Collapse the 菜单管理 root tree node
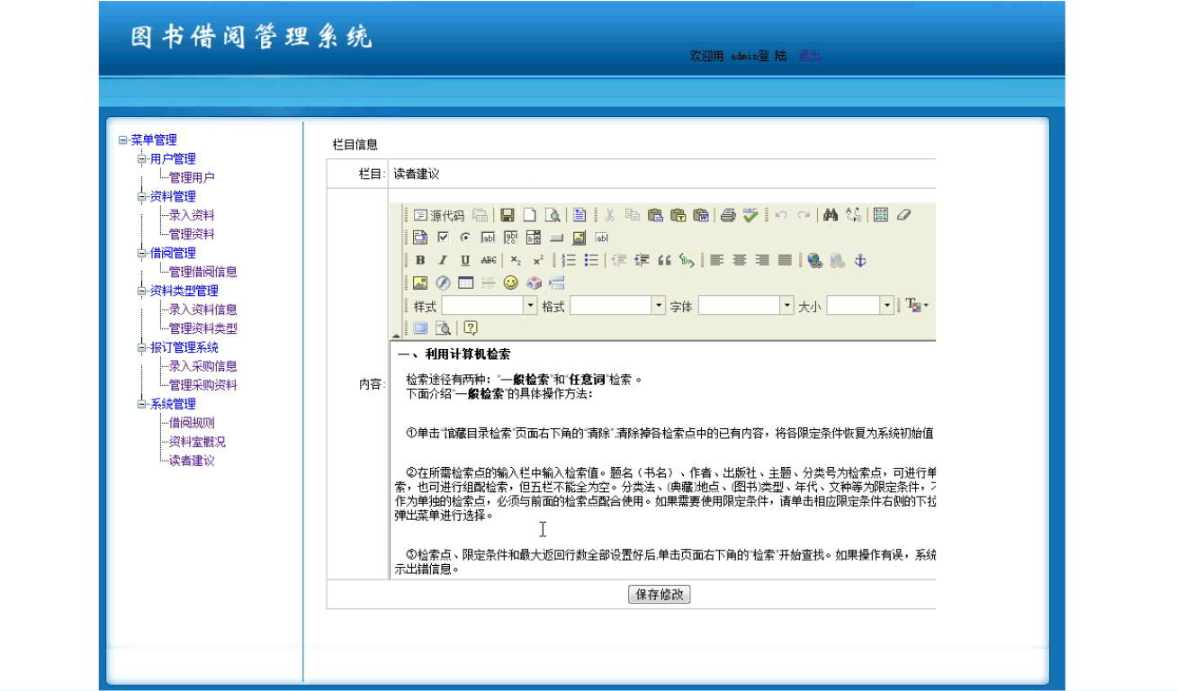 [x=123, y=139]
